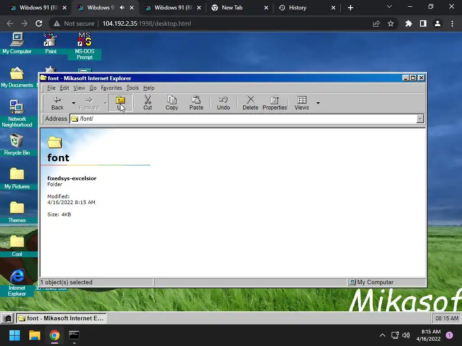Select My Computer desktop icon
Screen dimensions: 462x346
[x=17, y=43]
